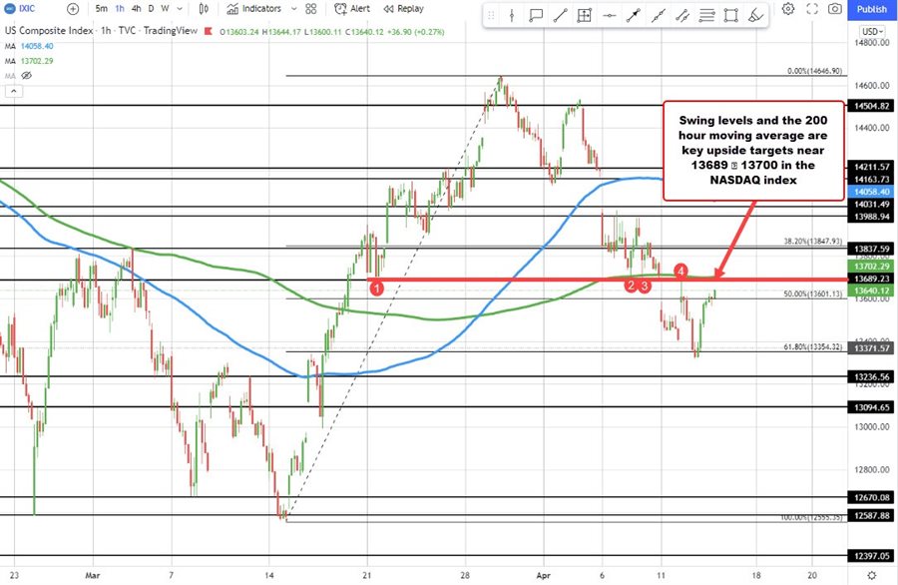This screenshot has height=585, width=898.
Task: Create a new Alert
Action: 352,9
